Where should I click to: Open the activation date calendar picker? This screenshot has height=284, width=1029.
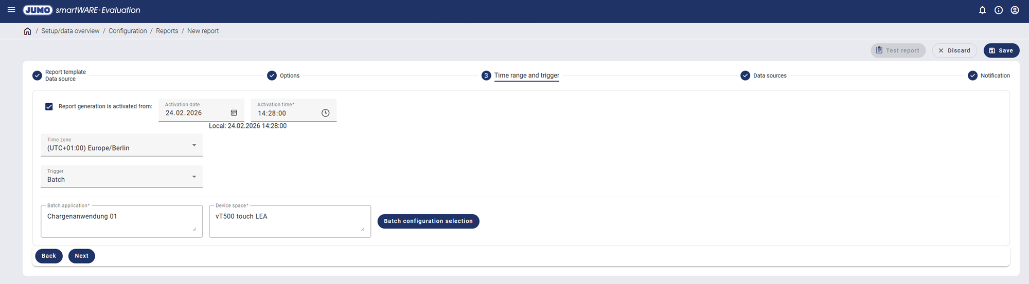[234, 113]
